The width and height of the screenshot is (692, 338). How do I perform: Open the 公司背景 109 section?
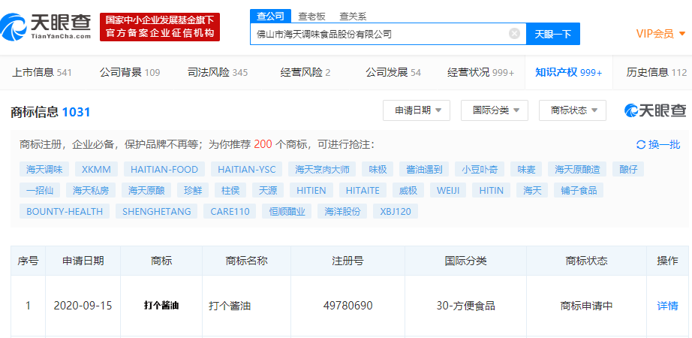coord(130,72)
